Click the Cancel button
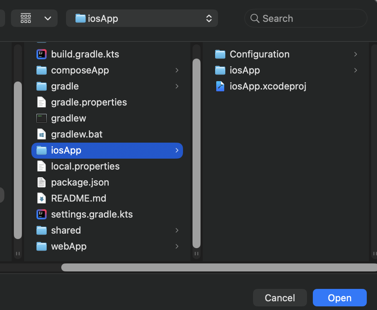377x310 pixels. pyautogui.click(x=280, y=298)
